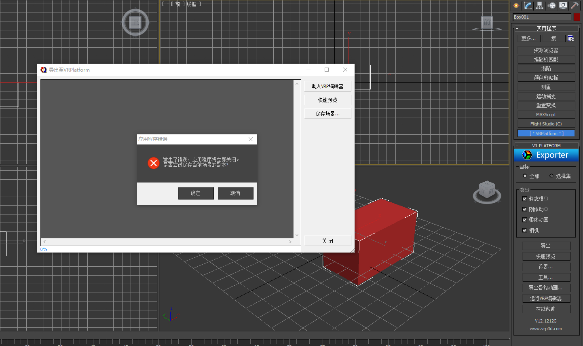Select the 选择集 target radio button

click(551, 176)
